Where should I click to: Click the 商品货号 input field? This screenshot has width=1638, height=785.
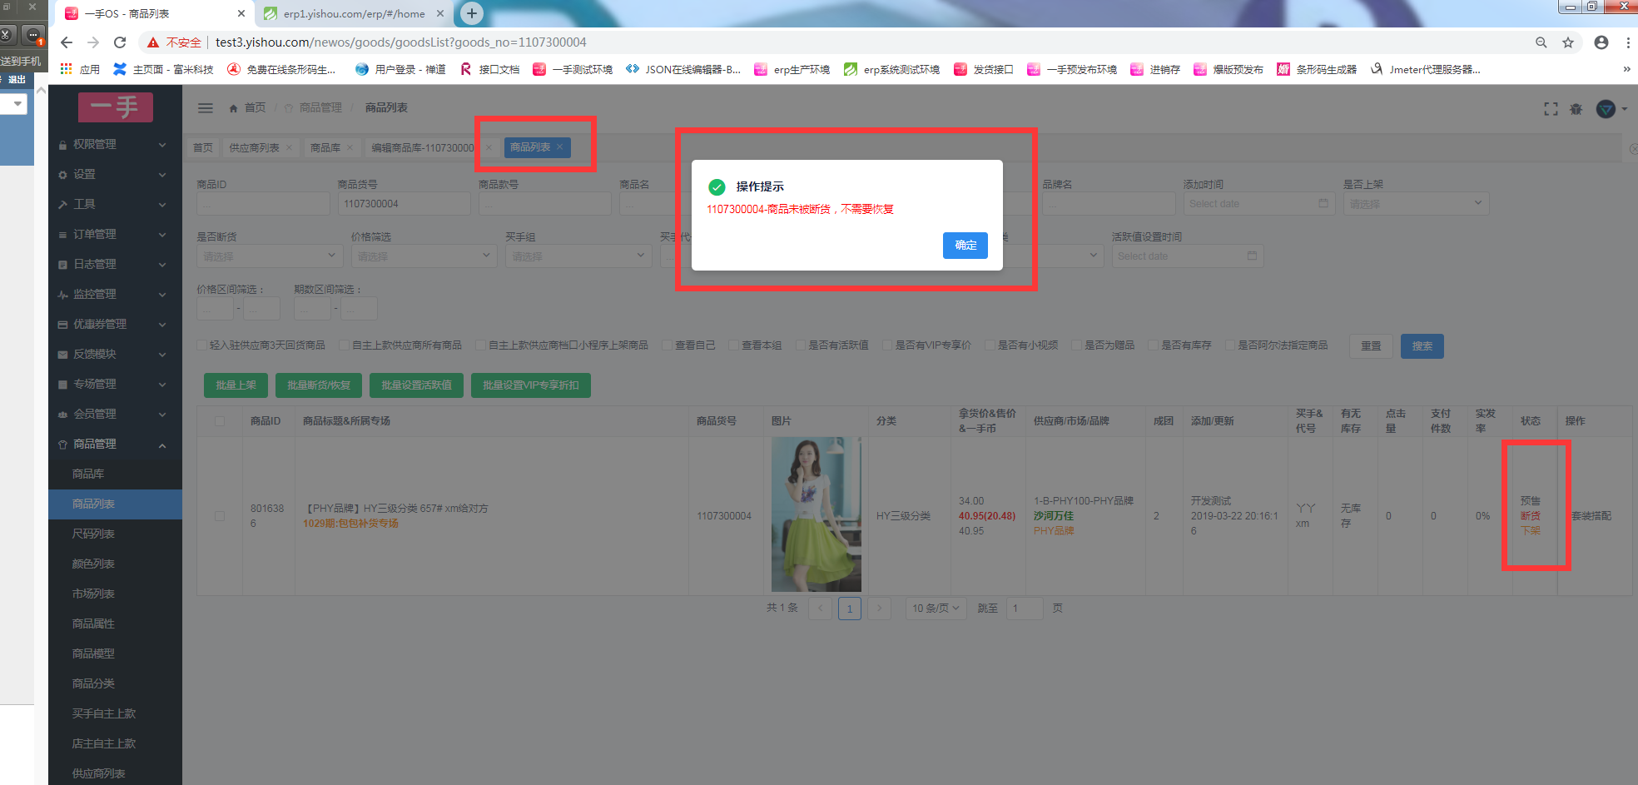pyautogui.click(x=405, y=204)
